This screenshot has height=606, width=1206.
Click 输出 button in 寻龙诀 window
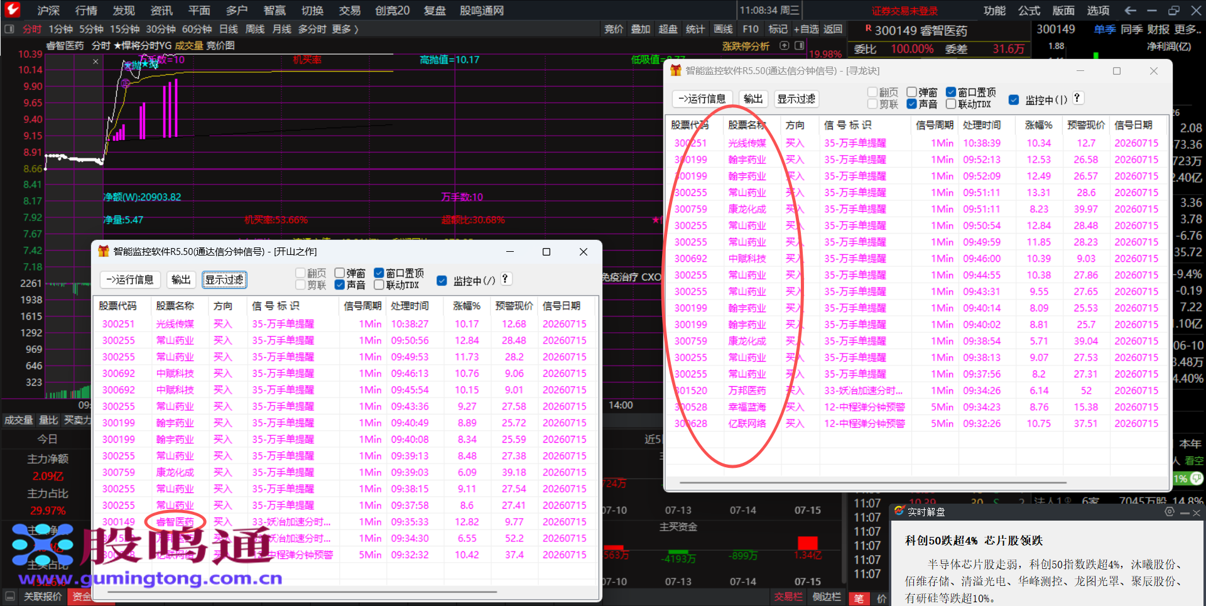(x=753, y=99)
